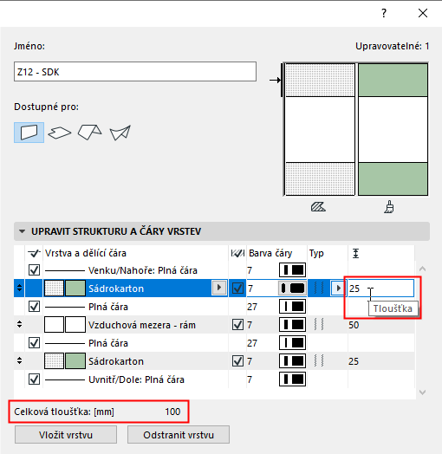This screenshot has width=442, height=454.
Task: Open pen picker for first Plná čára
Action: coord(292,307)
